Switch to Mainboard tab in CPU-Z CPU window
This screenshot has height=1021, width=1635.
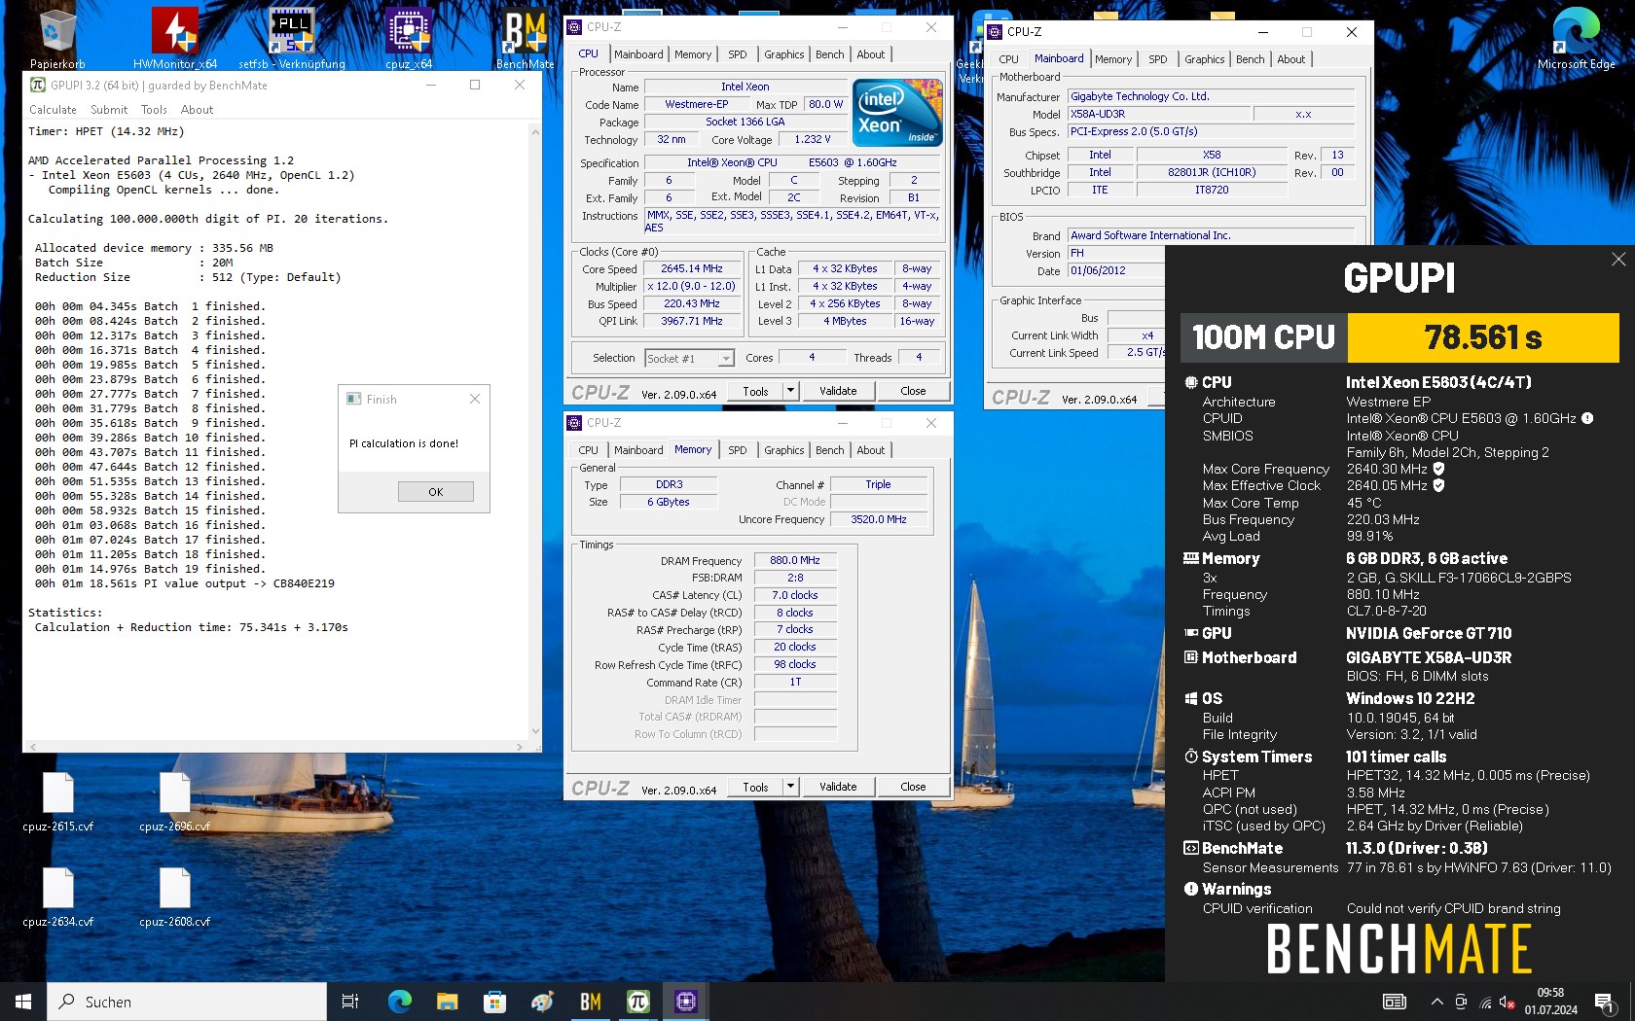click(x=638, y=54)
